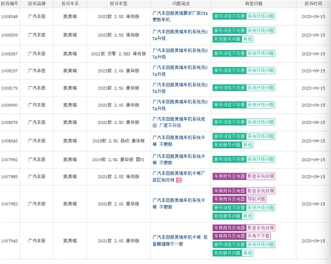
Task: Click 广汽丰田 brand cell in row 1008237
Action: [x=36, y=71]
